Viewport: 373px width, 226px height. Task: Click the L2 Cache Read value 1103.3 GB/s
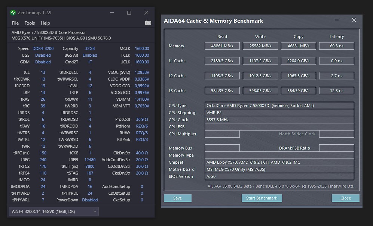point(222,76)
